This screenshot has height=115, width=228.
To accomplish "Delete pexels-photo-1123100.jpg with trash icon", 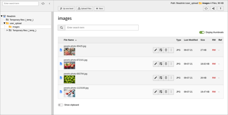I will click(x=166, y=92).
